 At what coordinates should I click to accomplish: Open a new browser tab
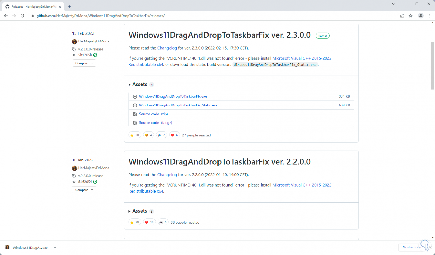point(70,7)
